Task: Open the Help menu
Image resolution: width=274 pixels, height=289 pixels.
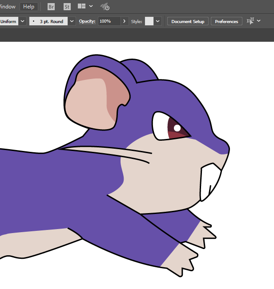Action: coord(28,7)
